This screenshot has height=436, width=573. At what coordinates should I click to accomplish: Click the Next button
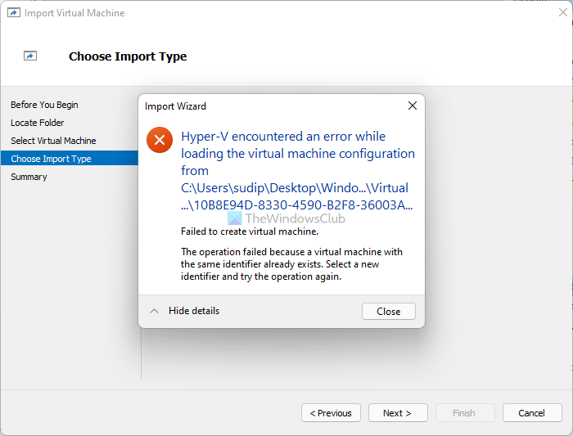[x=398, y=413]
